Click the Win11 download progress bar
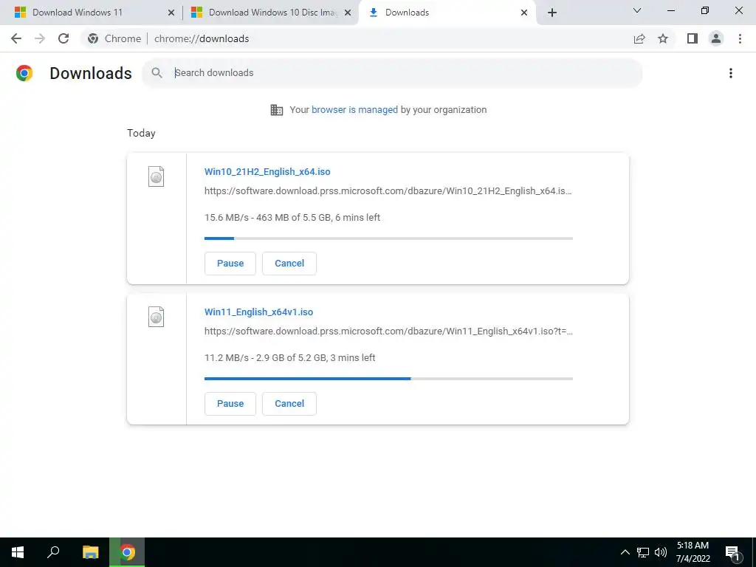 (x=388, y=379)
